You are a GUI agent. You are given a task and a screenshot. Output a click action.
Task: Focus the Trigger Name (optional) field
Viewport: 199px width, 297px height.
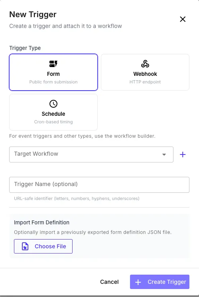(99, 185)
